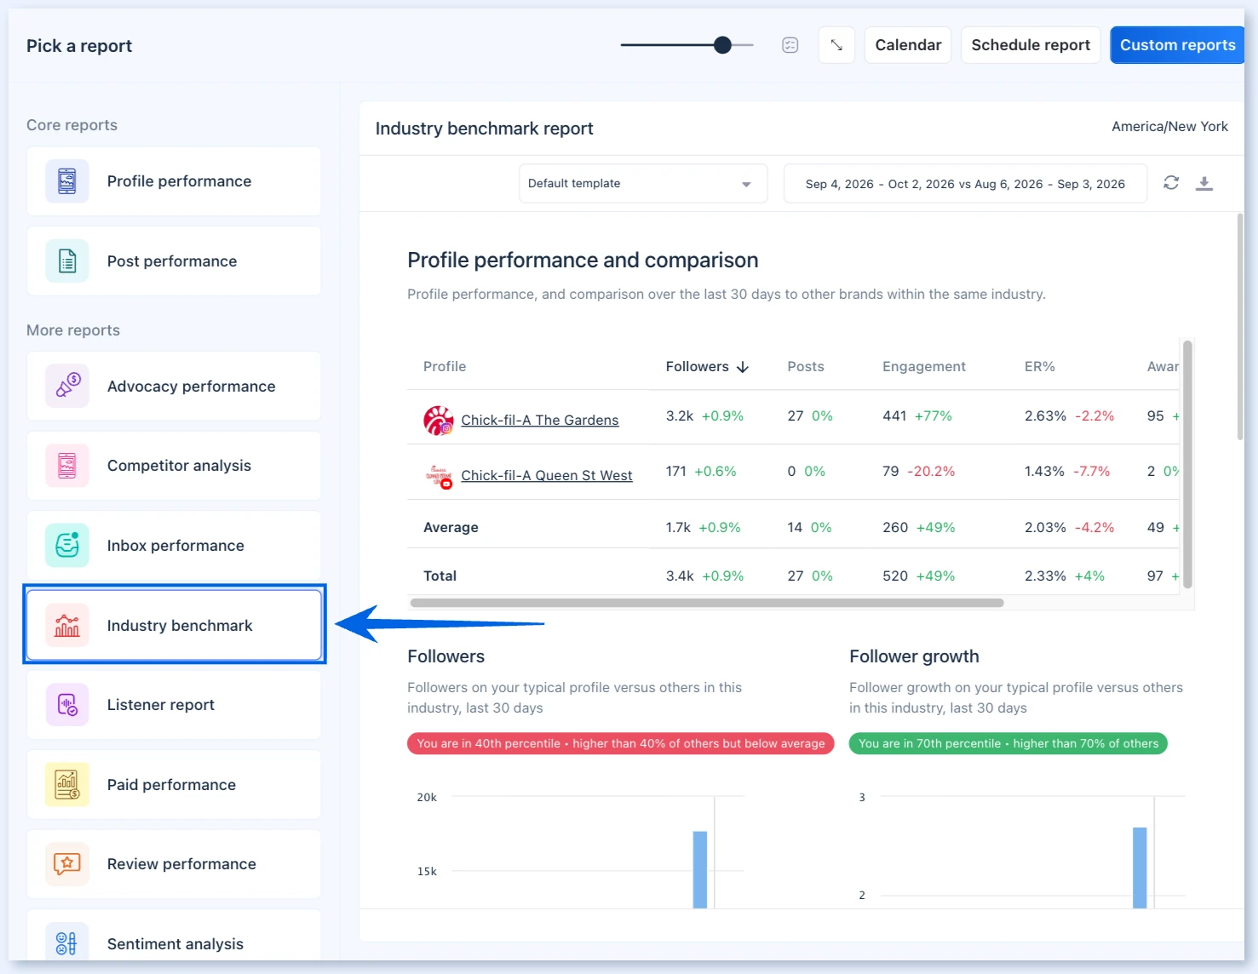The image size is (1258, 974).
Task: Click Chick-fil-A The Gardens profile avatar
Action: coord(439,421)
